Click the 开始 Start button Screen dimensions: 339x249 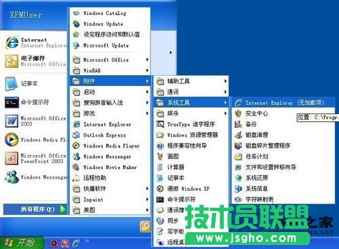[22, 243]
